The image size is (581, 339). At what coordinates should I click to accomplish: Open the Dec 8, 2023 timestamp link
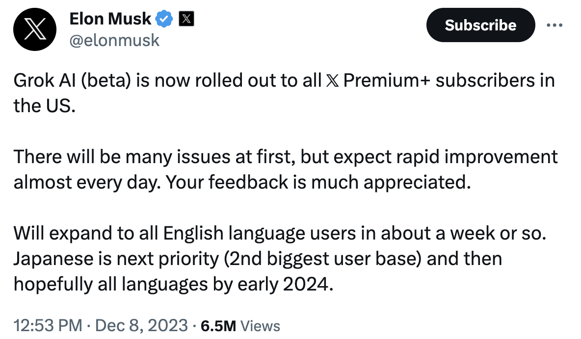click(142, 325)
